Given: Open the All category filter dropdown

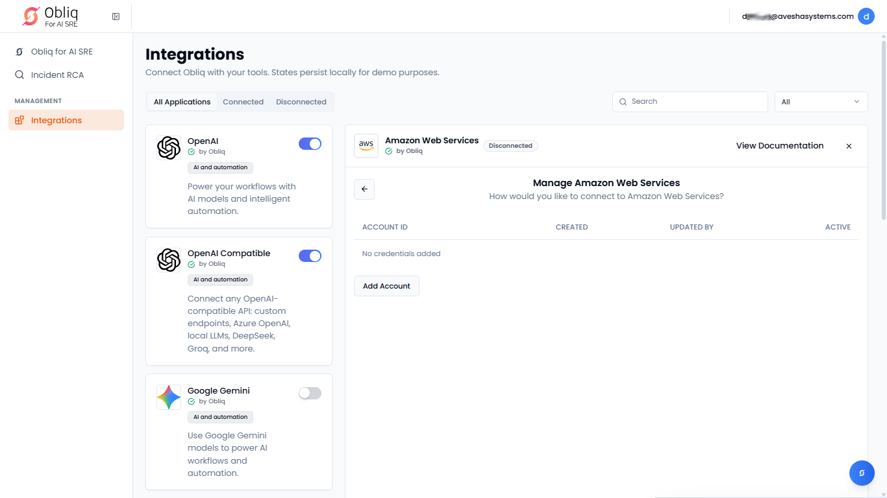Looking at the screenshot, I should 821,102.
